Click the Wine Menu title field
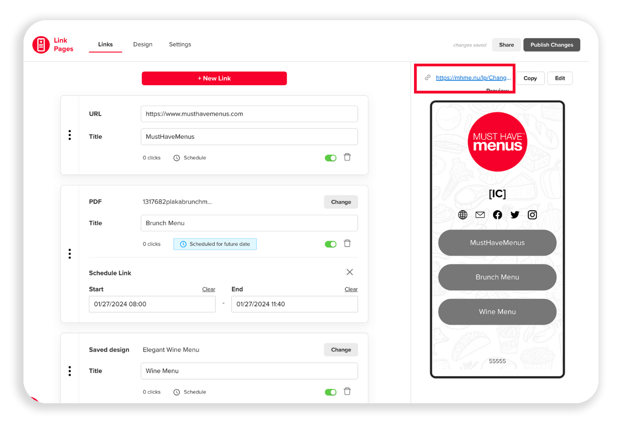Viewport: 623px width, 431px height. point(249,371)
